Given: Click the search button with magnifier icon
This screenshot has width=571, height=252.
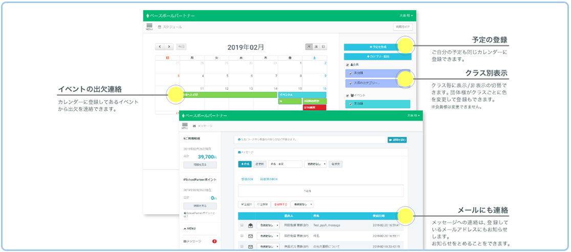Looking at the screenshot, I should click(335, 164).
